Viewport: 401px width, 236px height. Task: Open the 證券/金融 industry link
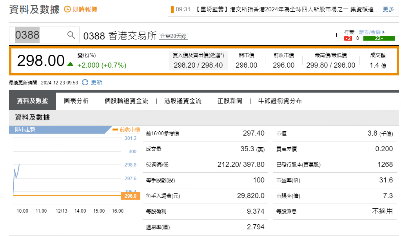tap(370, 32)
